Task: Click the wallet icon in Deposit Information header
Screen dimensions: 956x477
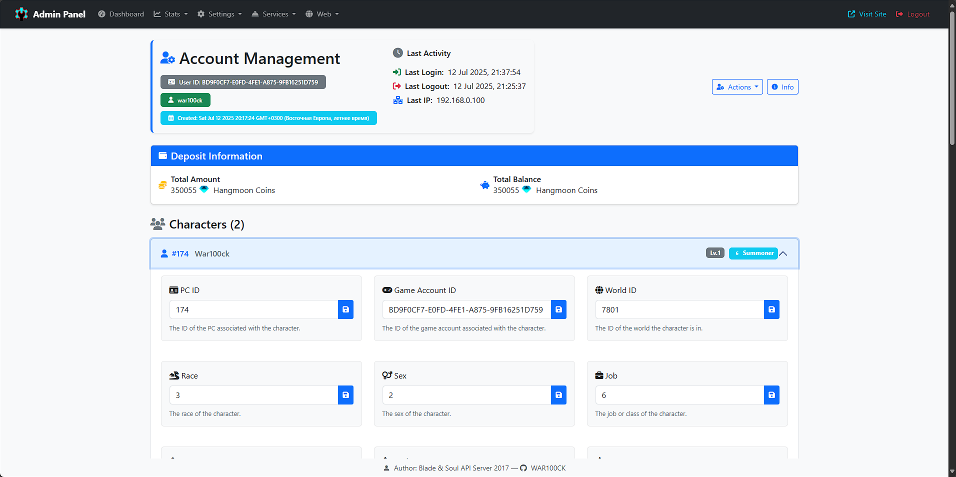Action: click(x=163, y=155)
